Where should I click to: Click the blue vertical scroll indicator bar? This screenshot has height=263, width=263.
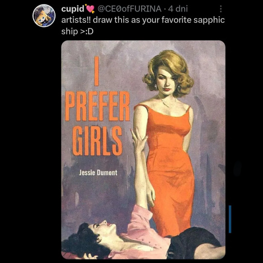(230, 219)
